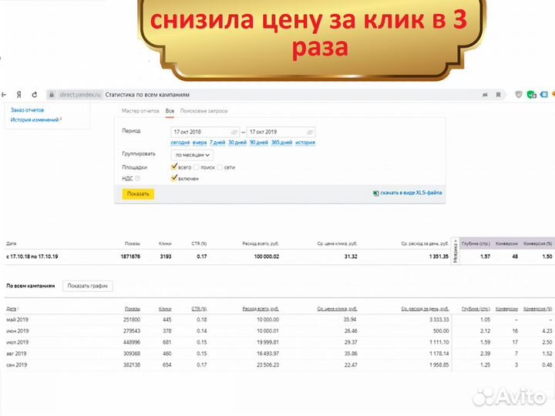
Task: Select the 'сен 2019' row label
Action: 17,364
